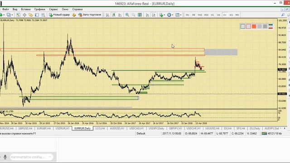Select the H1 timeframe

click(213, 15)
